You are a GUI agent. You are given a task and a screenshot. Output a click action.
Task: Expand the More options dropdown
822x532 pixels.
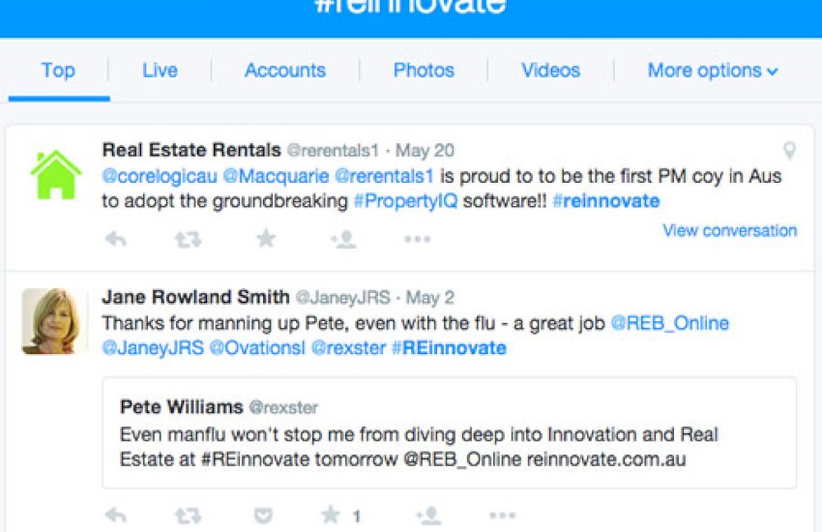point(713,71)
